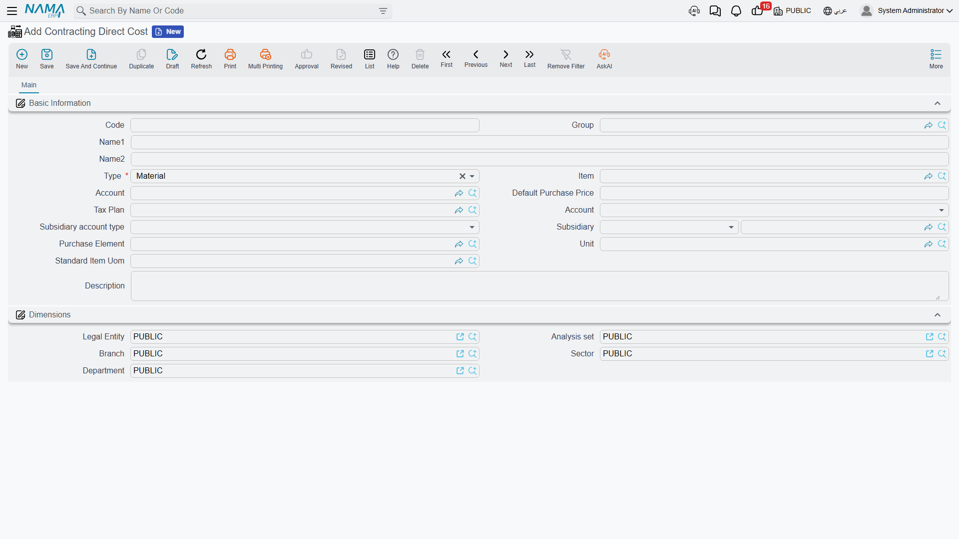This screenshot has height=539, width=959.
Task: Navigate to Group record arrow icon
Action: click(x=929, y=125)
